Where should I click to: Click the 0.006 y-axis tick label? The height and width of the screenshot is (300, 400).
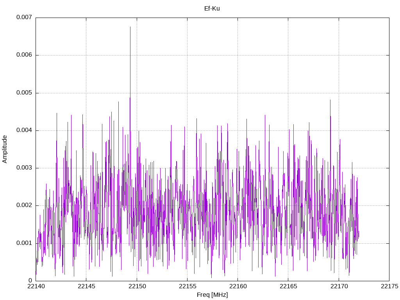(x=24, y=55)
